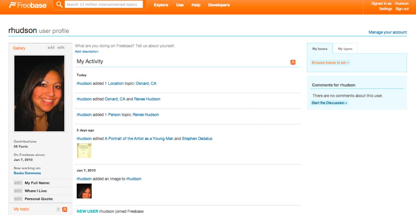Open the Help menu
Viewport: 416px width, 216px height.
pyautogui.click(x=196, y=5)
